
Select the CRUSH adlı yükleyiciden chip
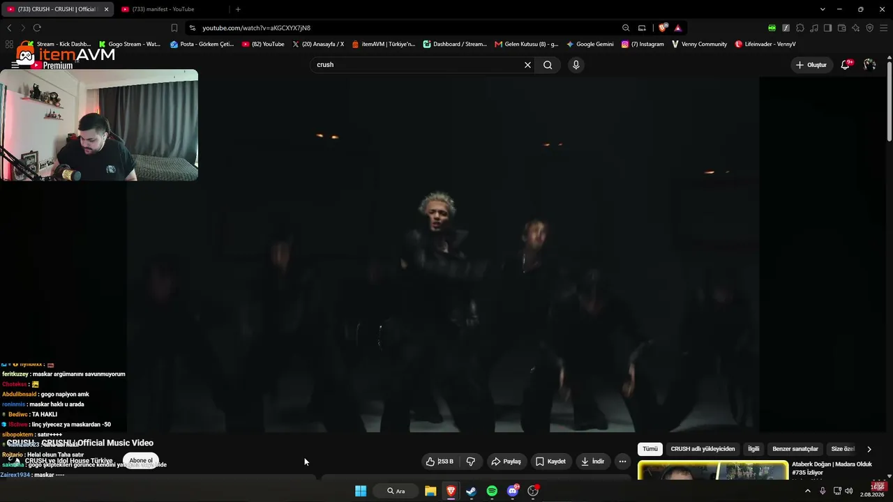[x=703, y=449]
